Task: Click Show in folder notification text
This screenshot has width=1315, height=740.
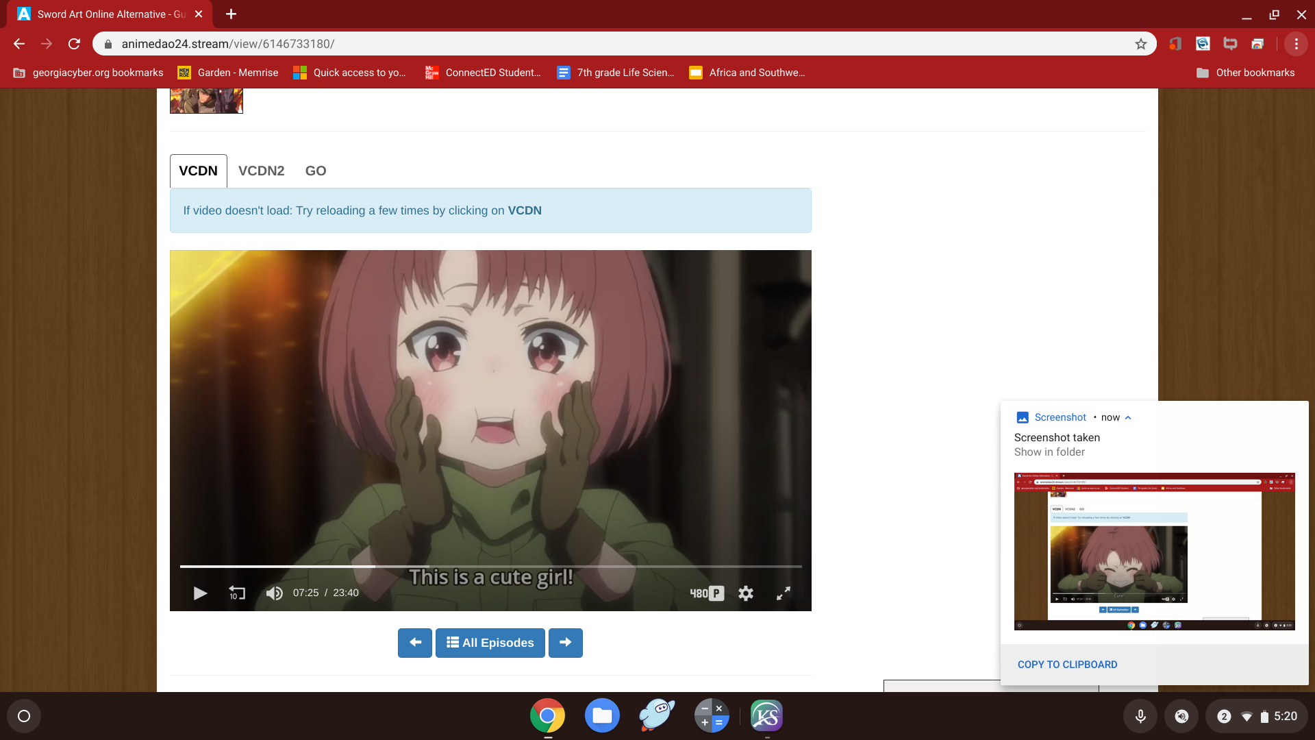Action: [x=1049, y=452]
